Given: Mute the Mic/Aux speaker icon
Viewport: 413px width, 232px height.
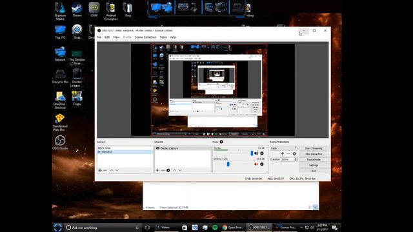Looking at the screenshot, I should (x=256, y=153).
